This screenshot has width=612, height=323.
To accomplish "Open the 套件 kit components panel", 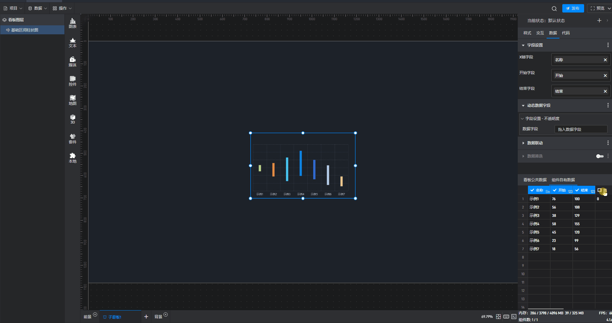I will [73, 139].
